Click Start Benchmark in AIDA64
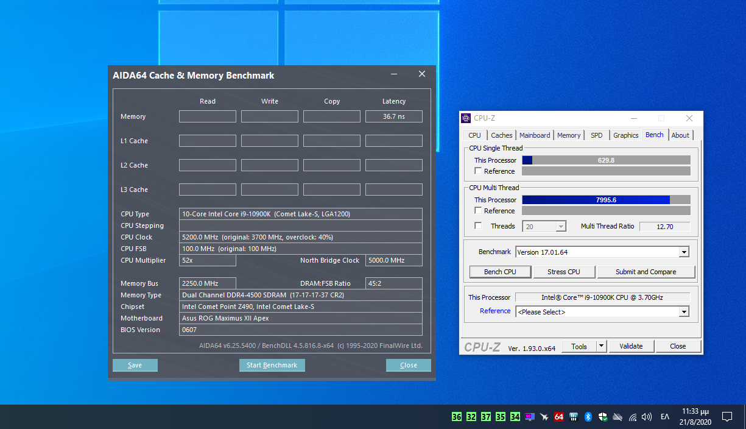The width and height of the screenshot is (746, 429). tap(272, 365)
